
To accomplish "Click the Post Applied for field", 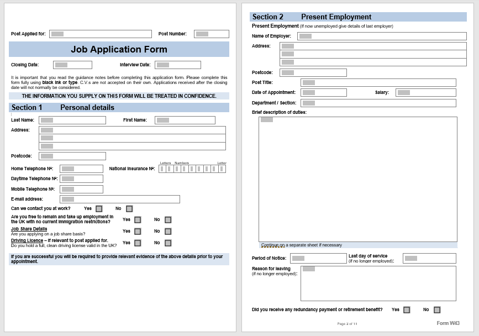I will point(101,34).
